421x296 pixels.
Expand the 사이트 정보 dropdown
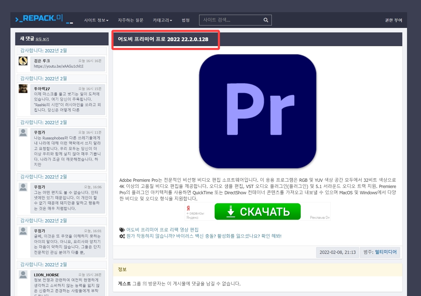[96, 20]
